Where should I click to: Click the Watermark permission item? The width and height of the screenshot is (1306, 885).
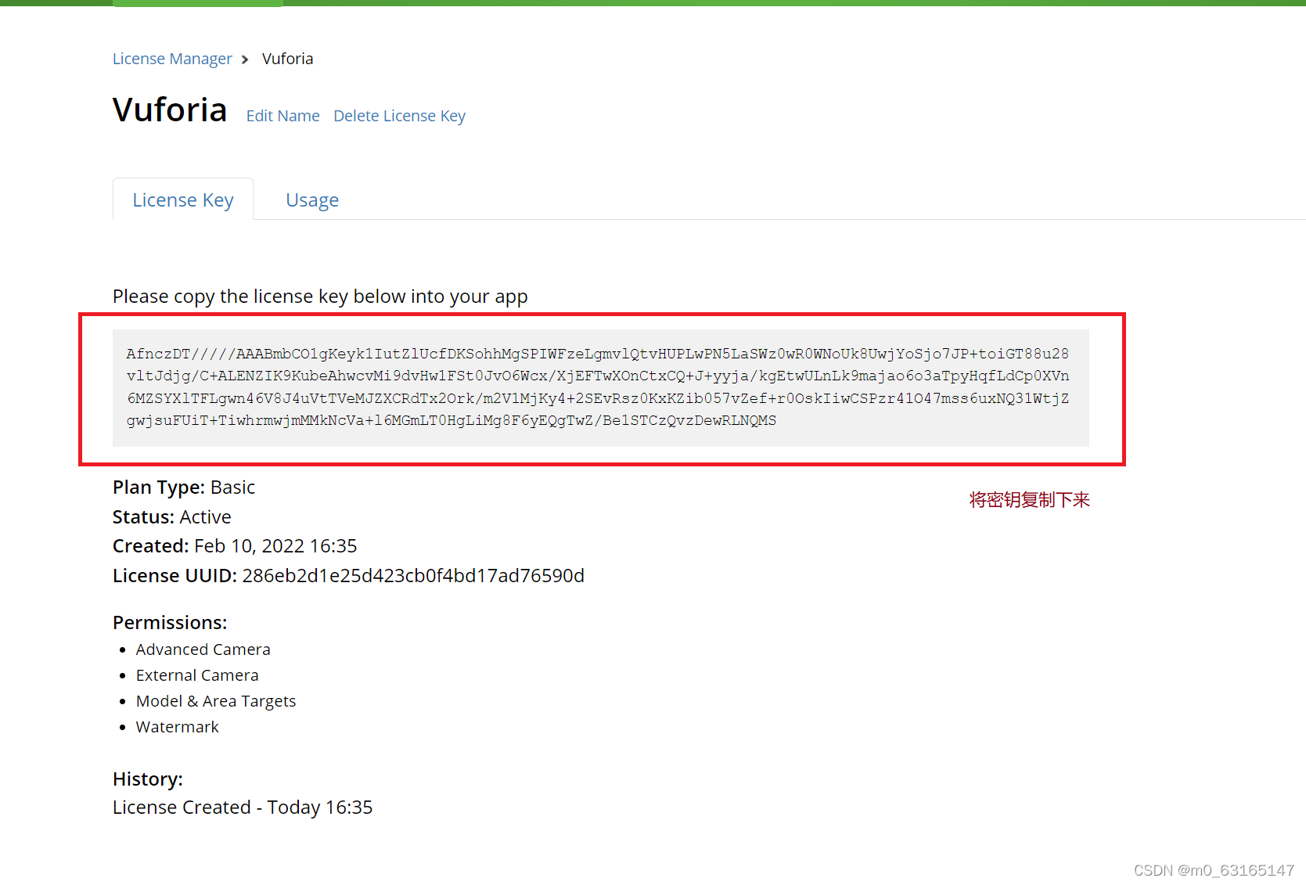click(178, 727)
